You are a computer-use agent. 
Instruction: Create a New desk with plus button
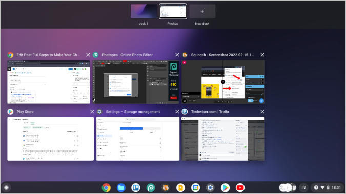pos(202,11)
